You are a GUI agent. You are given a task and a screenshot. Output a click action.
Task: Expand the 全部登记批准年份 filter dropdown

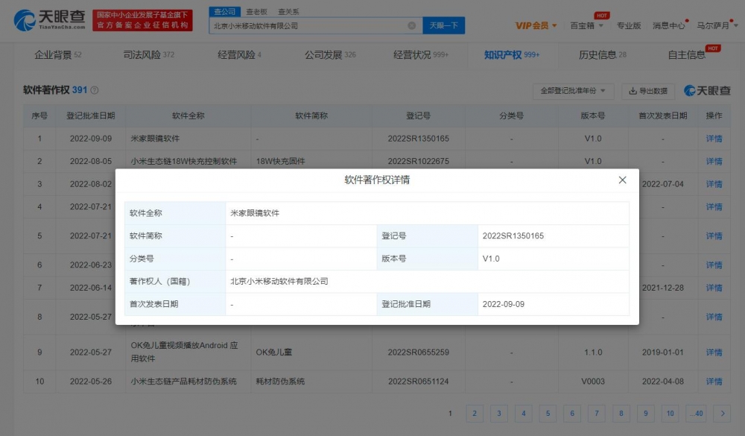point(573,91)
